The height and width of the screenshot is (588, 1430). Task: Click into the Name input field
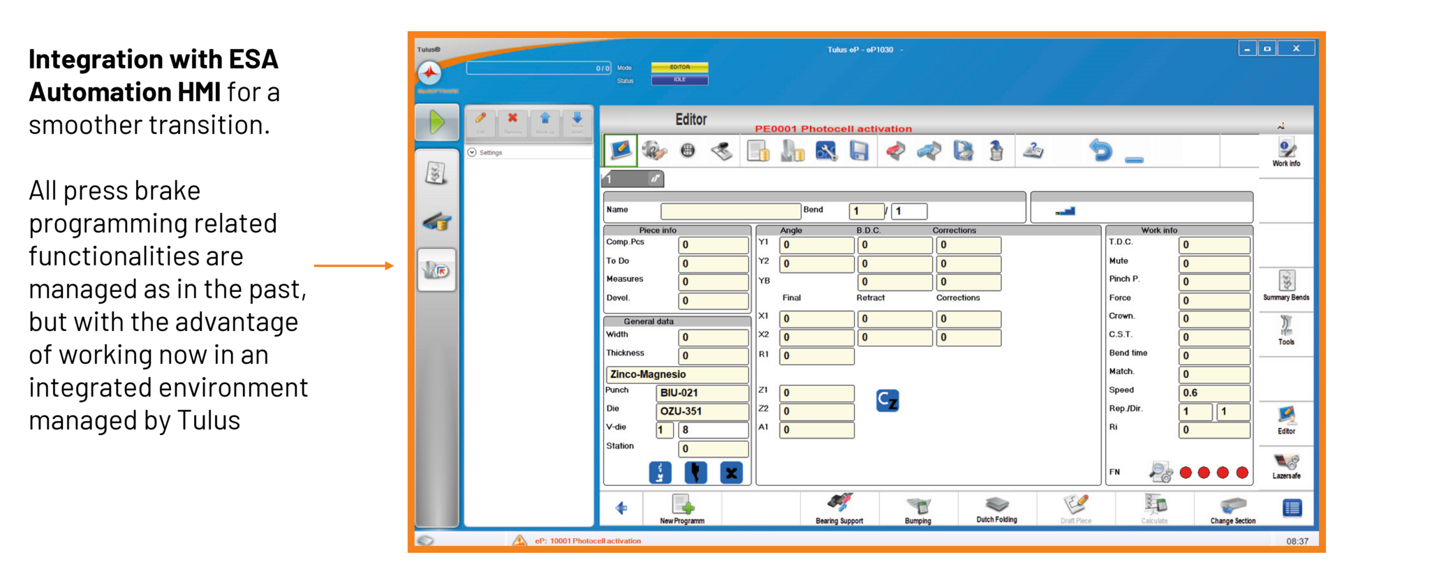click(730, 211)
